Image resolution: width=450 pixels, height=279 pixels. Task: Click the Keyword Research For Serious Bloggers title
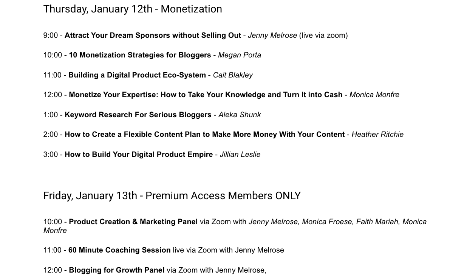(138, 115)
